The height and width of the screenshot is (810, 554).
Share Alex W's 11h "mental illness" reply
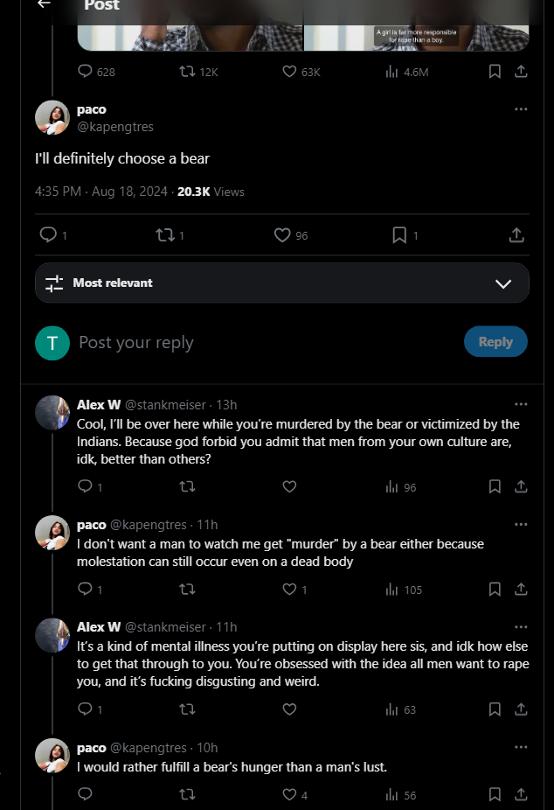coord(521,709)
